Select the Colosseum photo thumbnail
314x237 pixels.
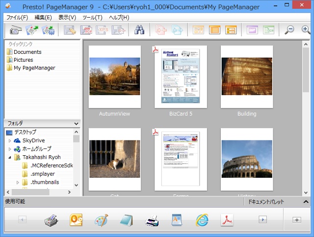247,159
